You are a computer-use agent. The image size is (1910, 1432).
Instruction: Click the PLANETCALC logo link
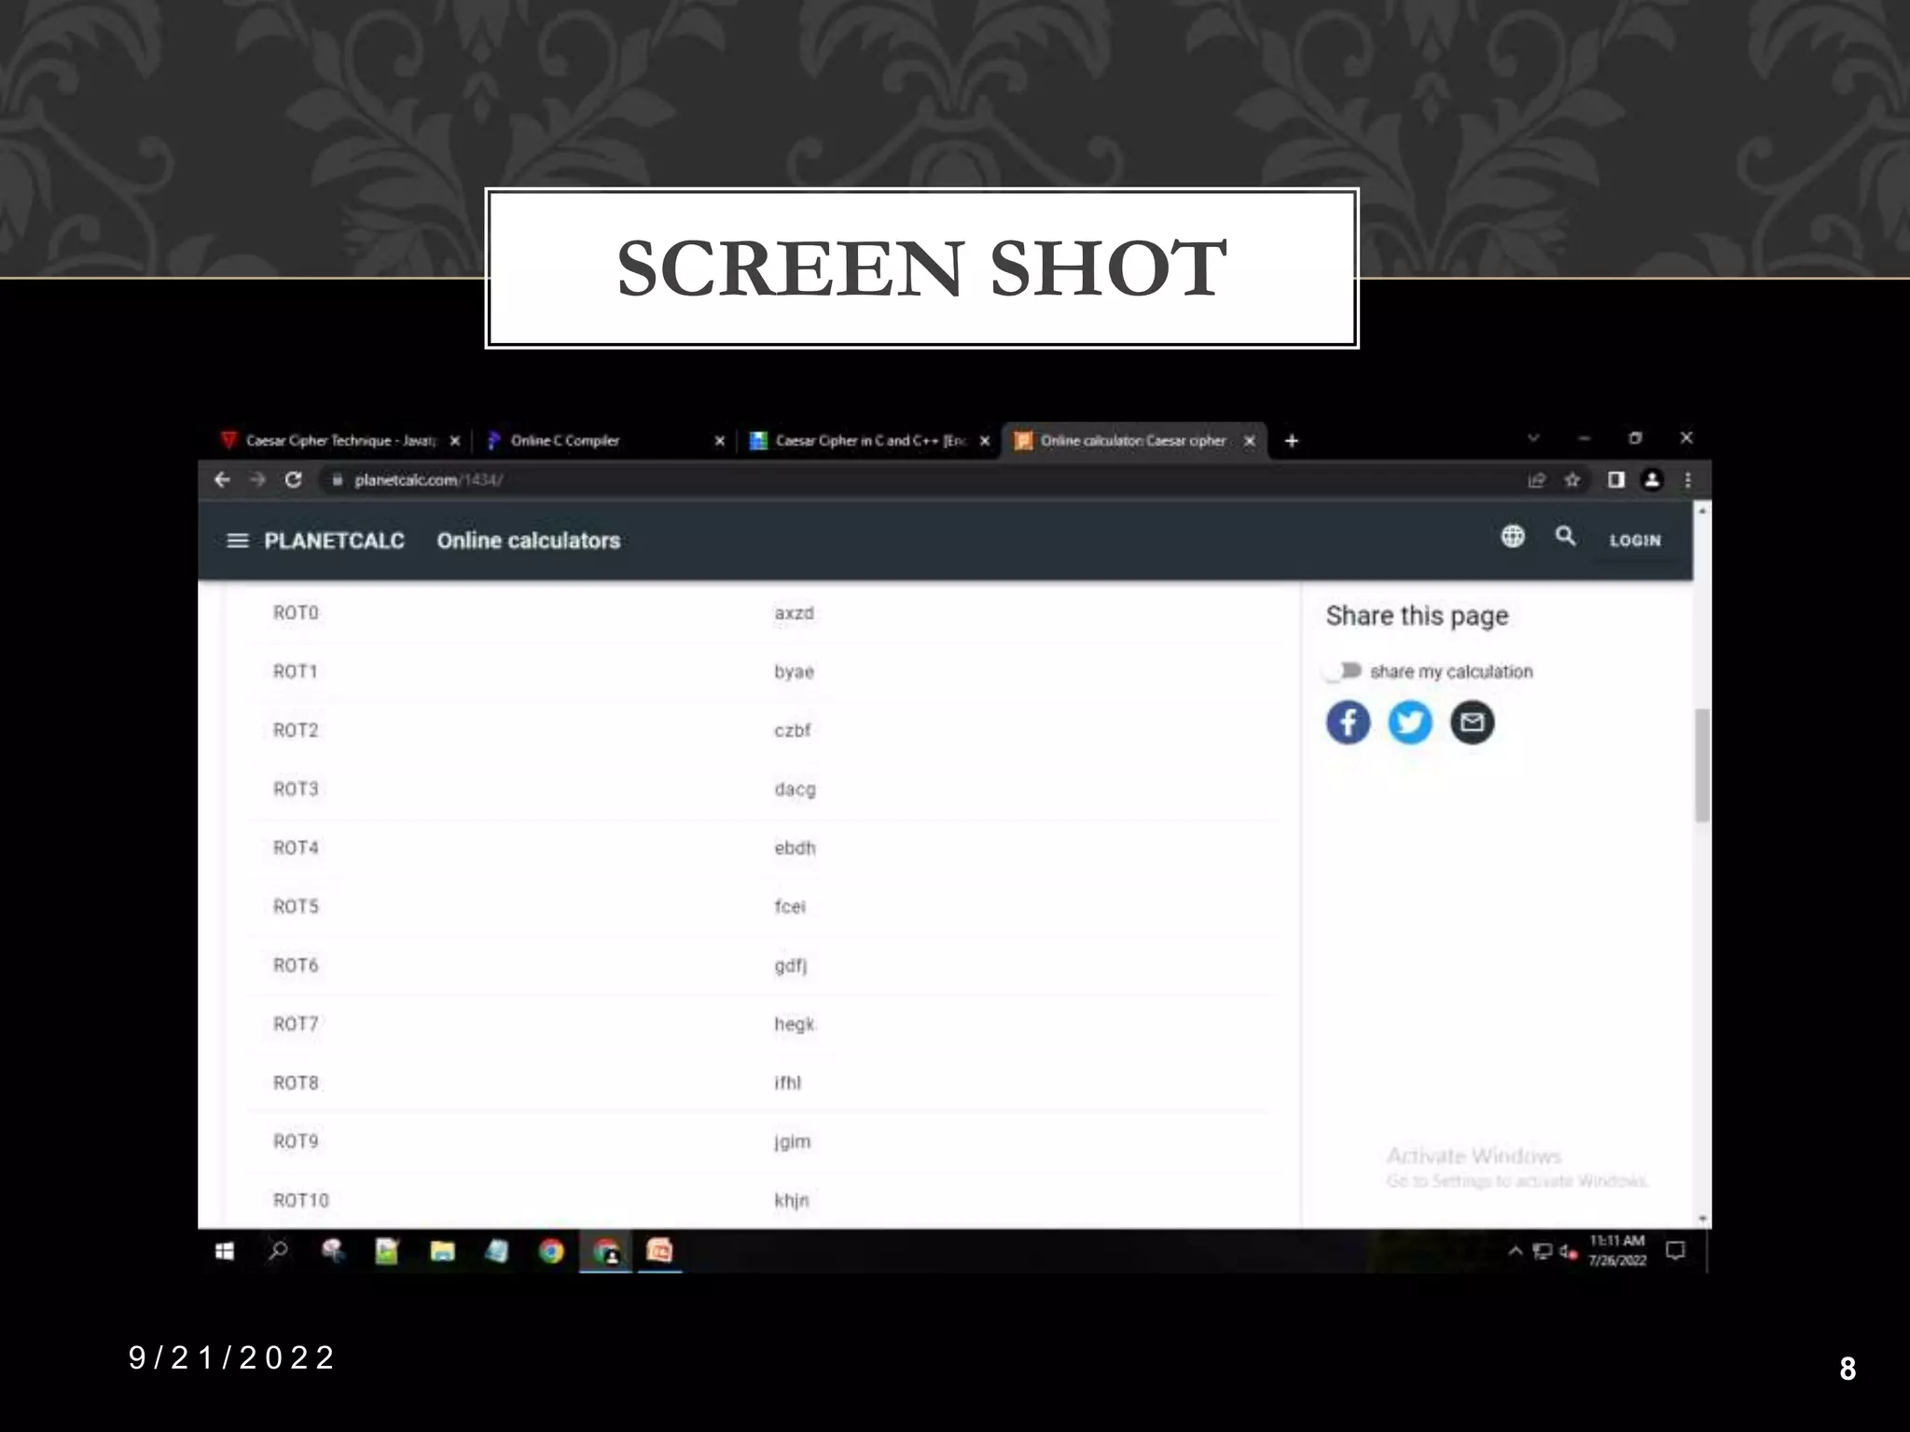pos(334,541)
